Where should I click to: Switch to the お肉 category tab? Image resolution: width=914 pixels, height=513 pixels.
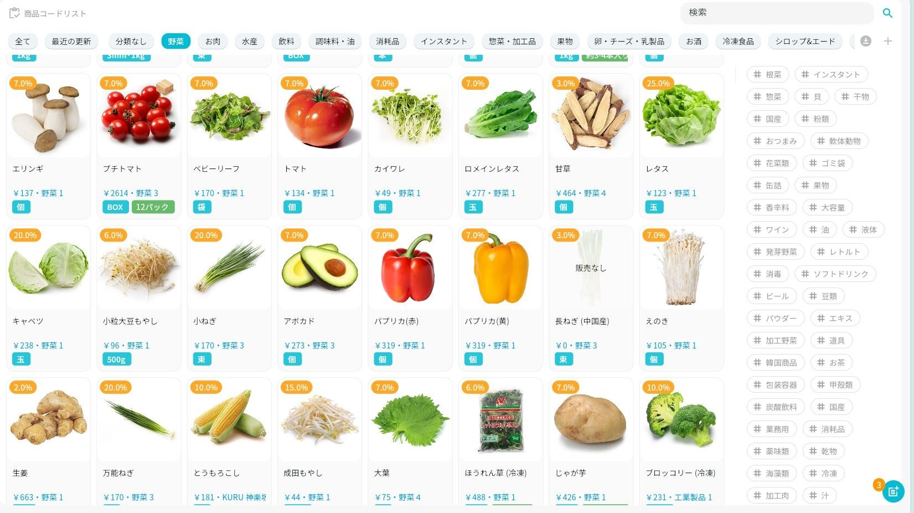pyautogui.click(x=213, y=41)
